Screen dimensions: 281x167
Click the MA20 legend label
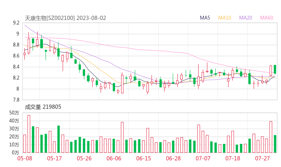246,18
